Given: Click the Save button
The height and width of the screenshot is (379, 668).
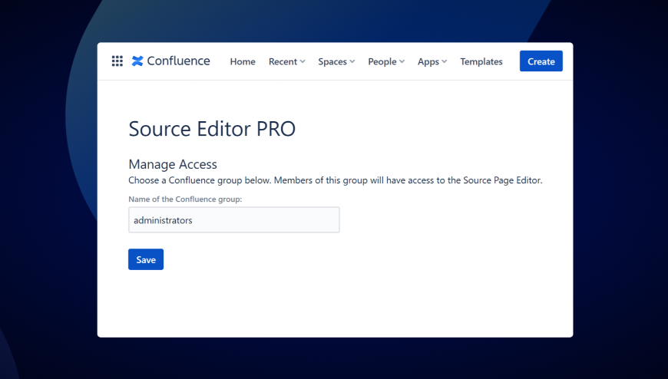Looking at the screenshot, I should point(146,259).
